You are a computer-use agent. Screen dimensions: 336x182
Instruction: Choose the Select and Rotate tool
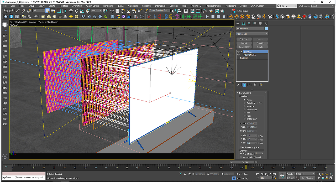tap(76, 11)
